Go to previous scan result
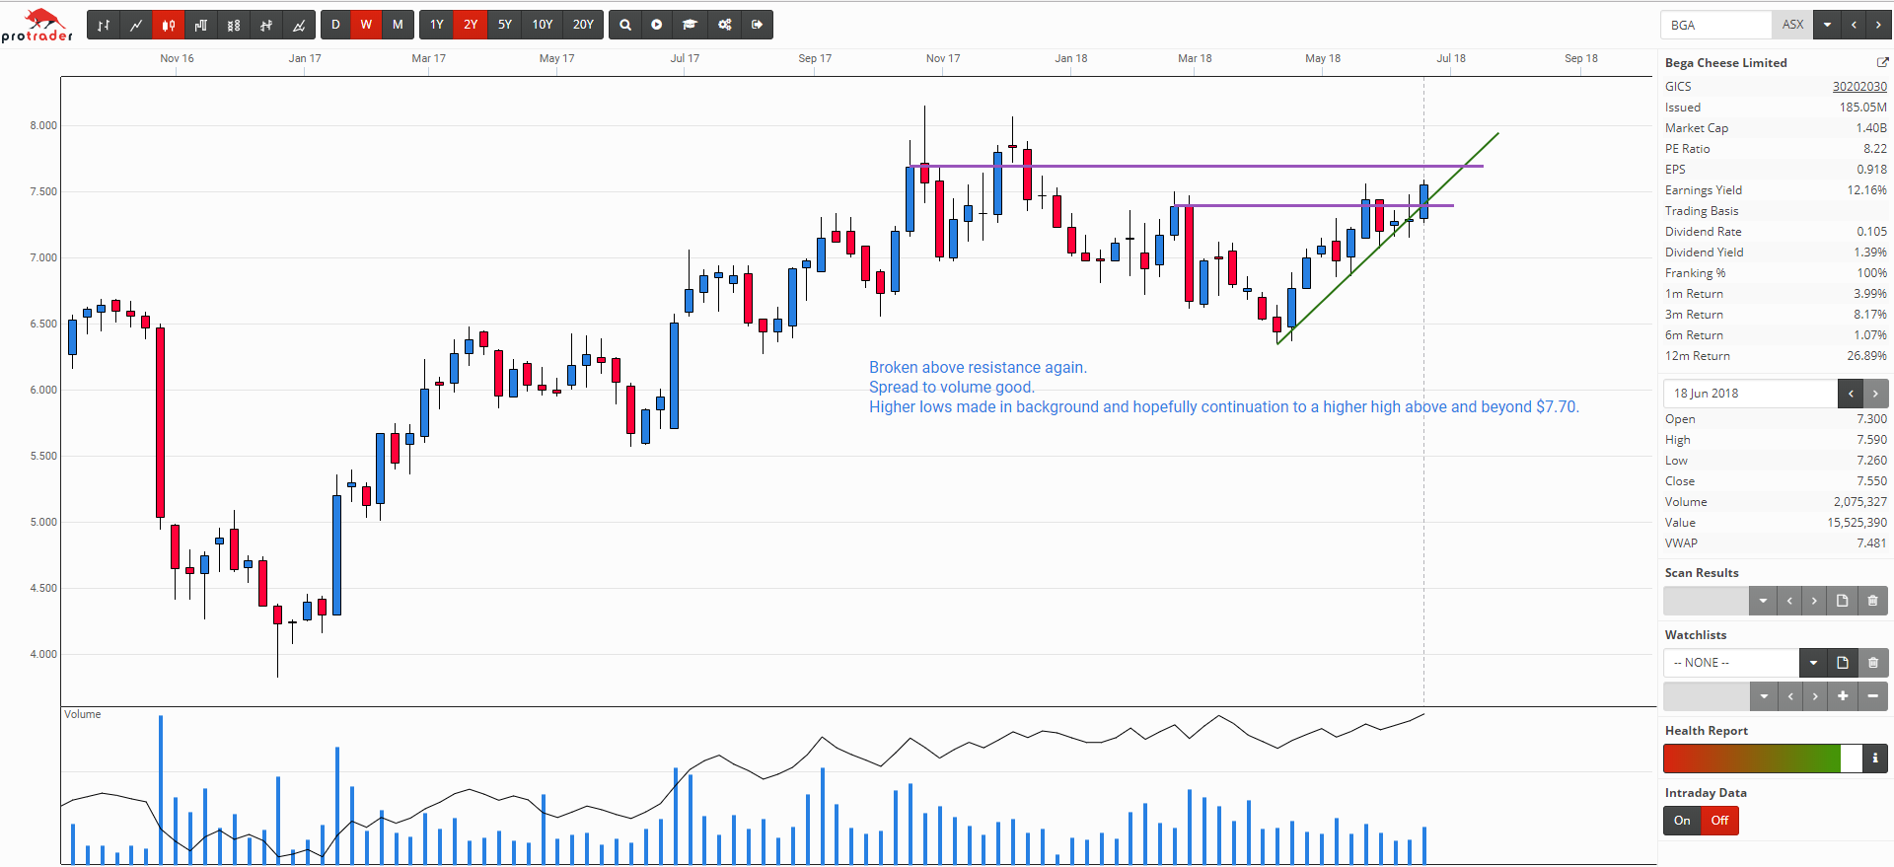This screenshot has height=867, width=1894. (1789, 601)
